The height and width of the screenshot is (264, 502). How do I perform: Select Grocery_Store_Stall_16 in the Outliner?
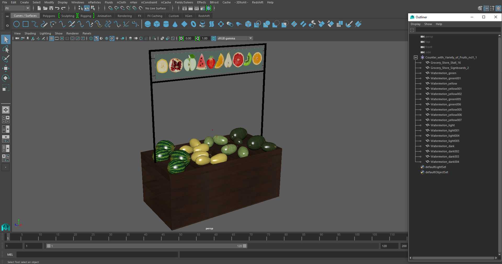(x=446, y=63)
